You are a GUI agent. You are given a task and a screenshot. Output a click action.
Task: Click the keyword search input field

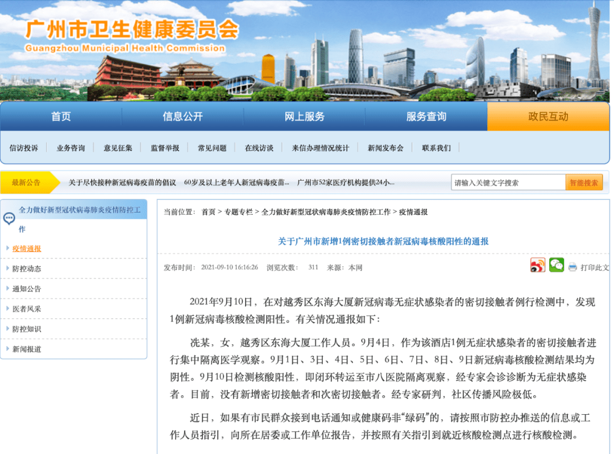coord(506,182)
